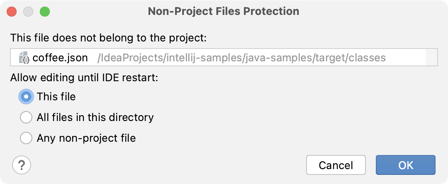Click the grayed target/classes path text
448x184 pixels.
(241, 58)
